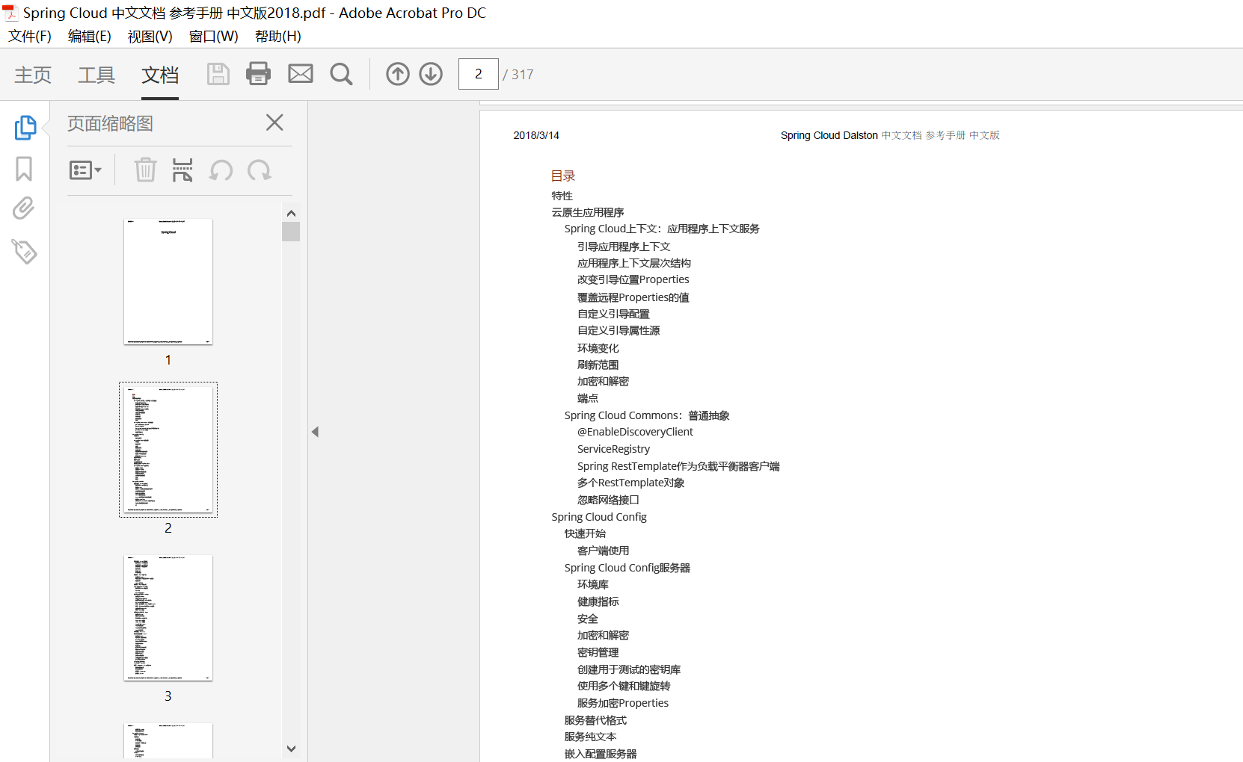1243x762 pixels.
Task: Select the 文档 tab
Action: 160,75
